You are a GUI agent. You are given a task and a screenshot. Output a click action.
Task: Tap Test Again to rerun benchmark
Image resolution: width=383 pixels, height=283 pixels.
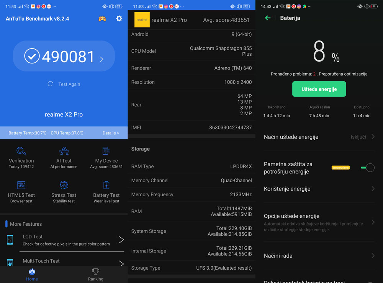pos(64,84)
